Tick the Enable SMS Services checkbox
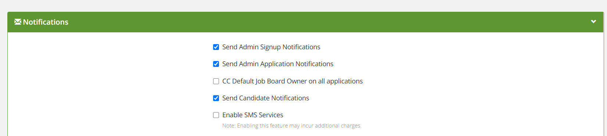Screen dimensions: 607x136 pyautogui.click(x=216, y=115)
